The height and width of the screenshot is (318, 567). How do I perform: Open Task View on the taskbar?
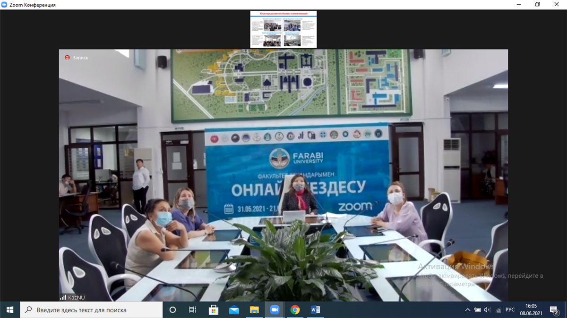(193, 310)
